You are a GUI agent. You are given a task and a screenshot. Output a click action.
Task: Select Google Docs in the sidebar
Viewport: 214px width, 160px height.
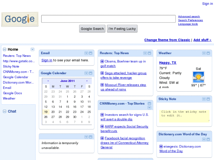12,93
